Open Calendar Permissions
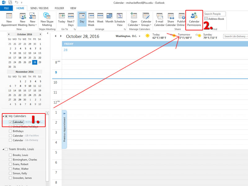The height and width of the screenshot is (186, 248). [x=194, y=20]
